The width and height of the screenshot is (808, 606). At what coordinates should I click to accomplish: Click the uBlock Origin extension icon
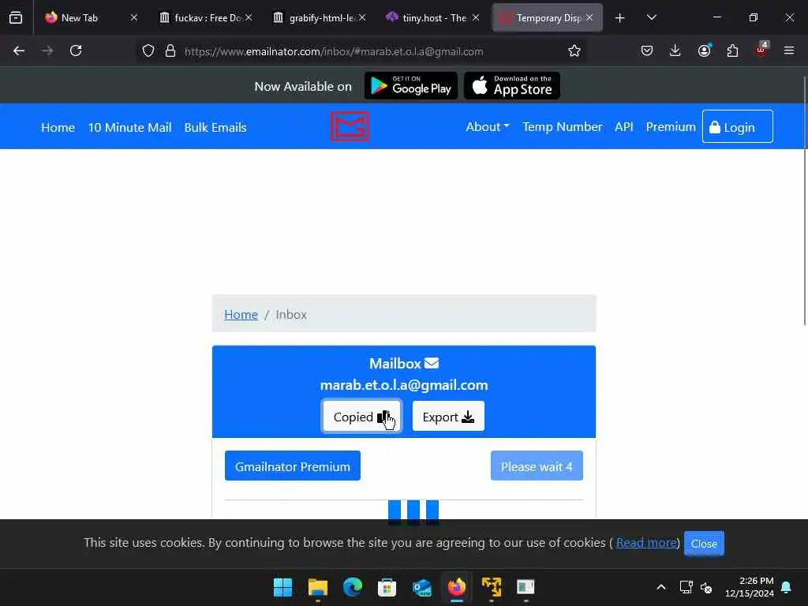pos(761,50)
